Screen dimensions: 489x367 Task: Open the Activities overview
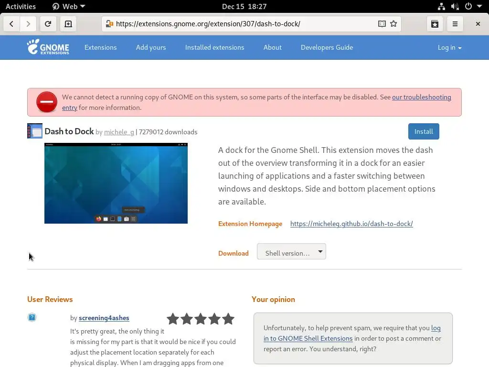tap(21, 6)
